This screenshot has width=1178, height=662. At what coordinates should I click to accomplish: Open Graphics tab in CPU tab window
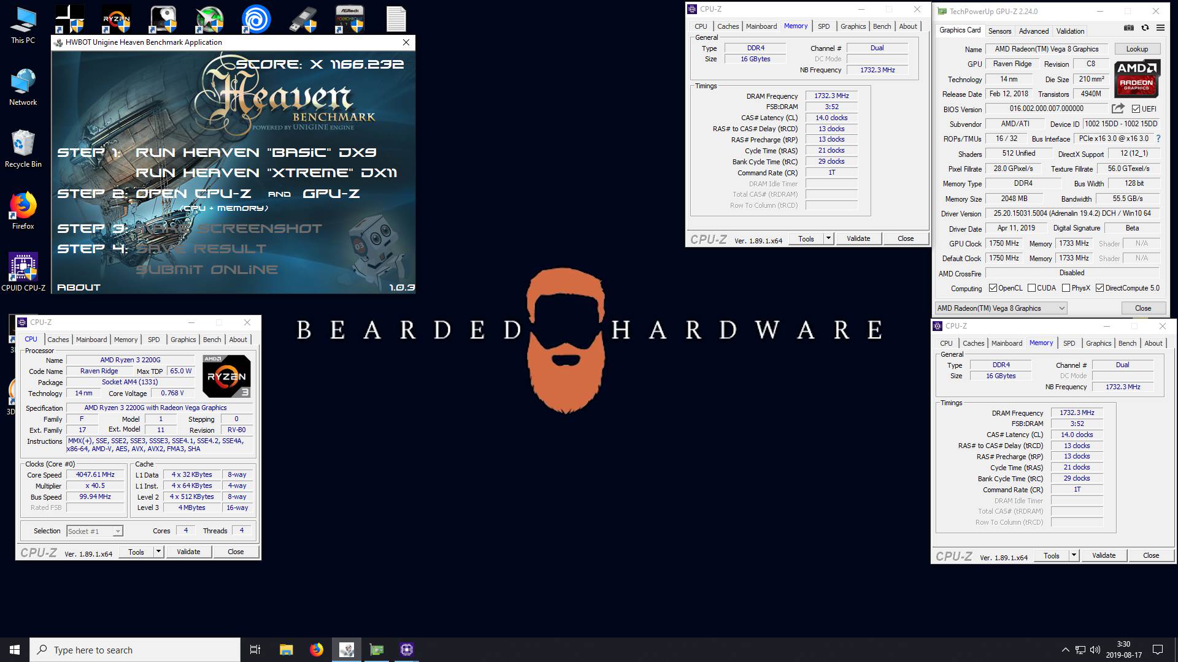point(183,340)
